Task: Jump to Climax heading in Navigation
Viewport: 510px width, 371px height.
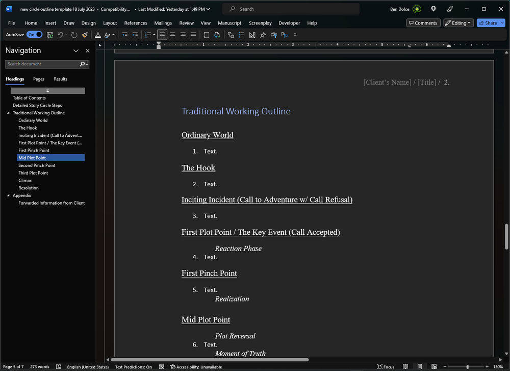Action: [25, 181]
